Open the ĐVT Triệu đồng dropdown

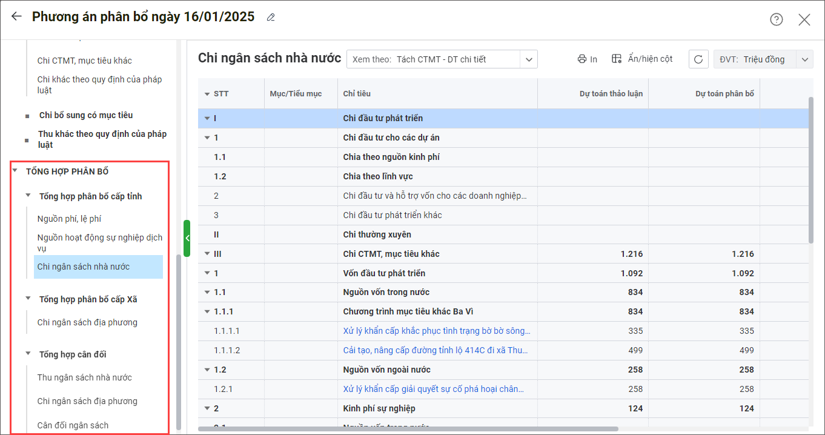pyautogui.click(x=804, y=59)
